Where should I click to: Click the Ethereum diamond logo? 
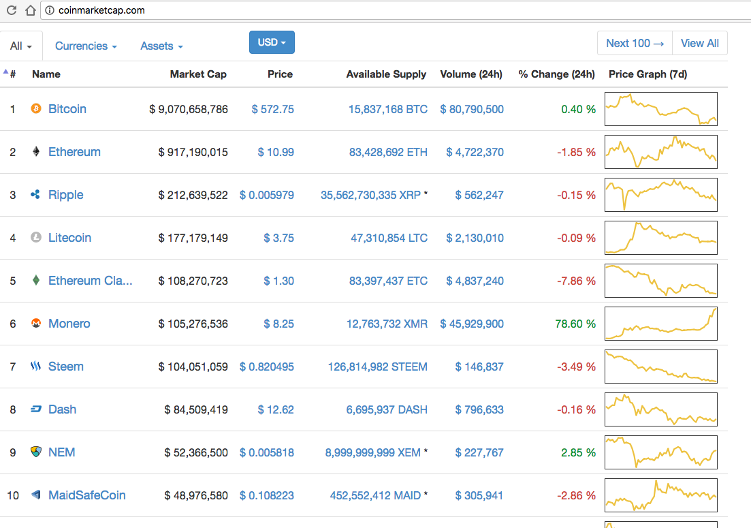(36, 152)
